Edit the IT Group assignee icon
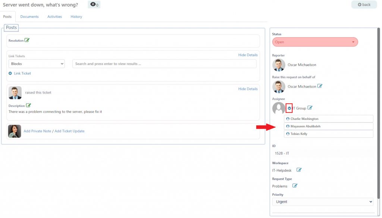 (x=310, y=108)
